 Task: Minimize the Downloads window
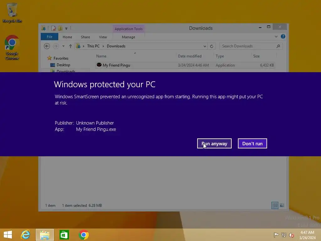click(x=260, y=27)
